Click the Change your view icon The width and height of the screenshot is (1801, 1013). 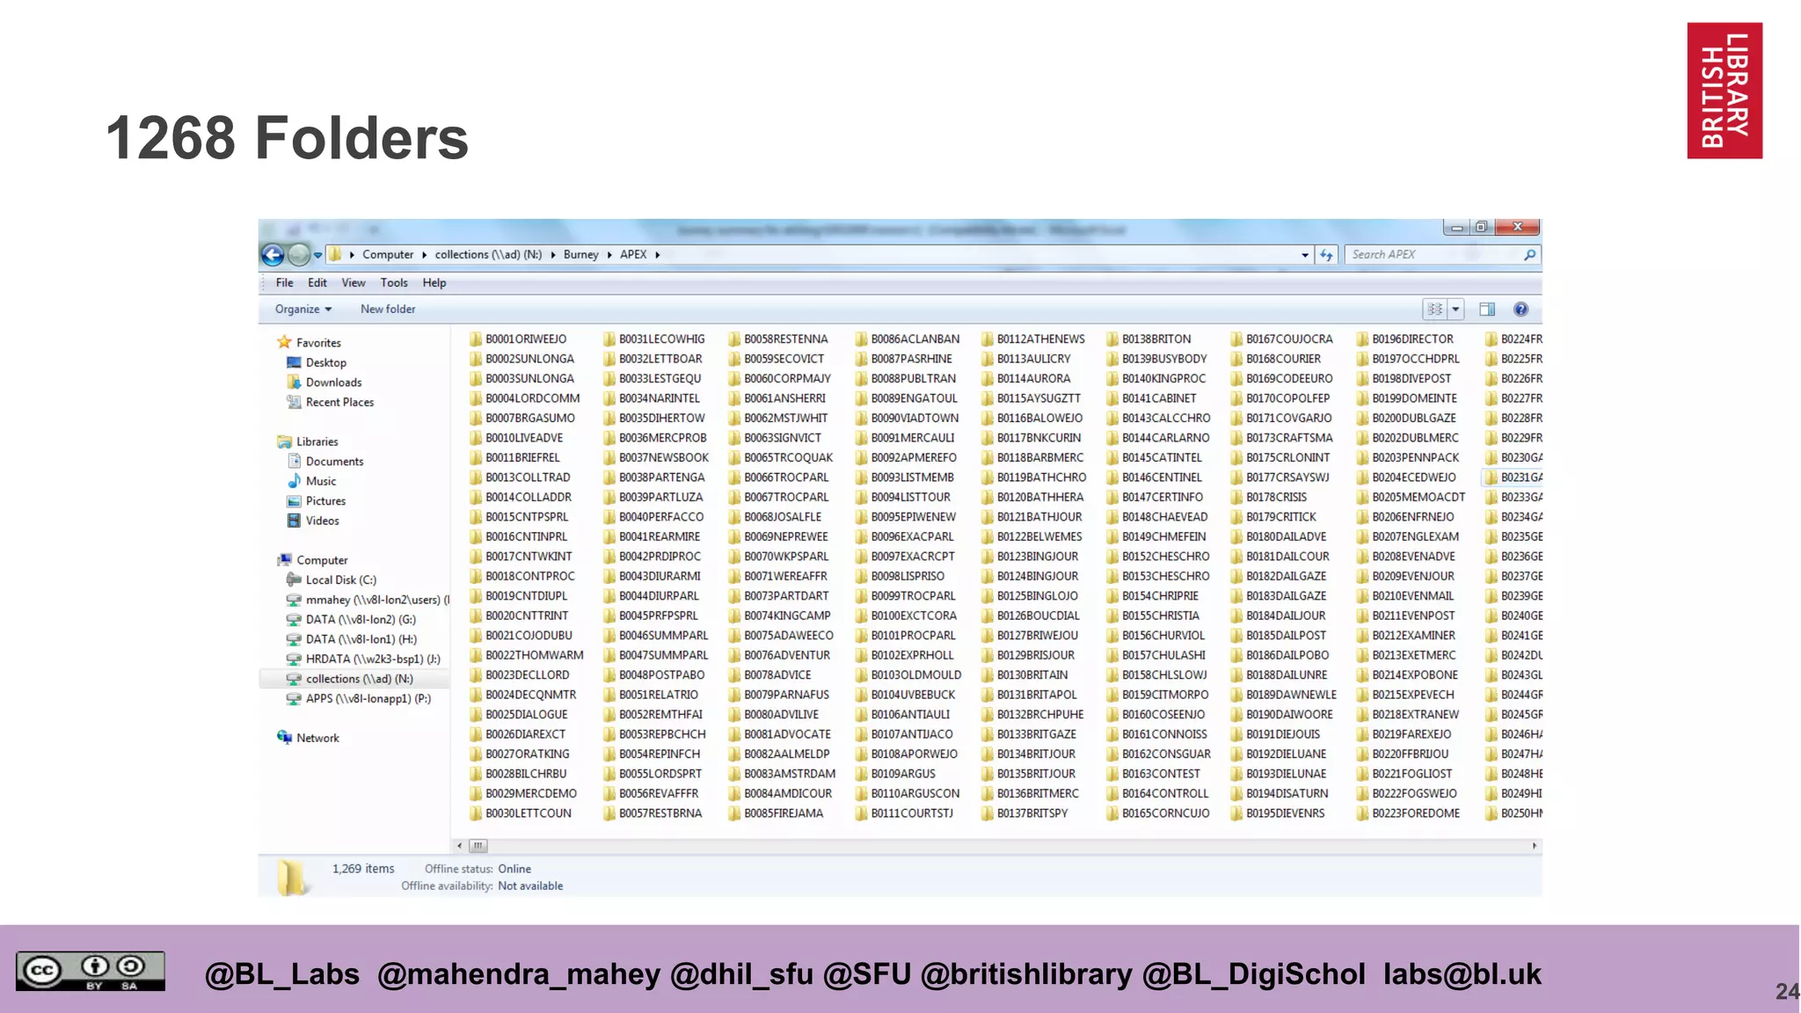tap(1435, 310)
